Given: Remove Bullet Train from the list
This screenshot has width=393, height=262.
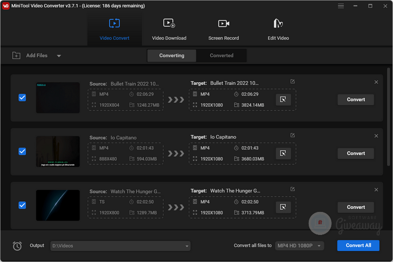Looking at the screenshot, I should tap(376, 82).
